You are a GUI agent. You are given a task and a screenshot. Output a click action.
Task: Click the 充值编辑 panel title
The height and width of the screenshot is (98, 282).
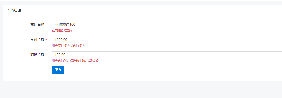point(14,11)
